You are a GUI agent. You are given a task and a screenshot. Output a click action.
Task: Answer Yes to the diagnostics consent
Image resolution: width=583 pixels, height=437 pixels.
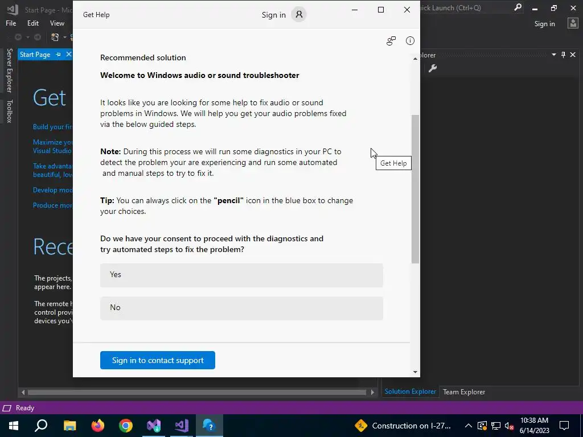click(x=241, y=275)
